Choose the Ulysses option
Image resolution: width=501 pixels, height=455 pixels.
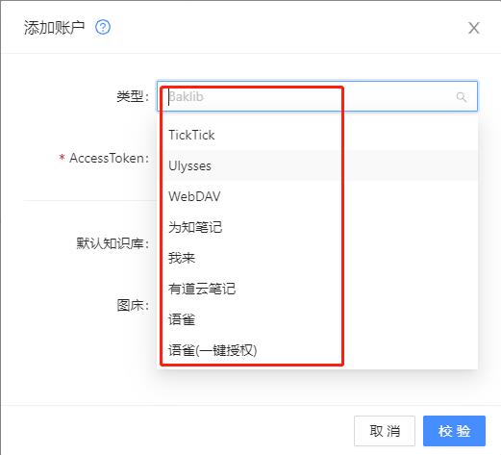click(x=317, y=165)
